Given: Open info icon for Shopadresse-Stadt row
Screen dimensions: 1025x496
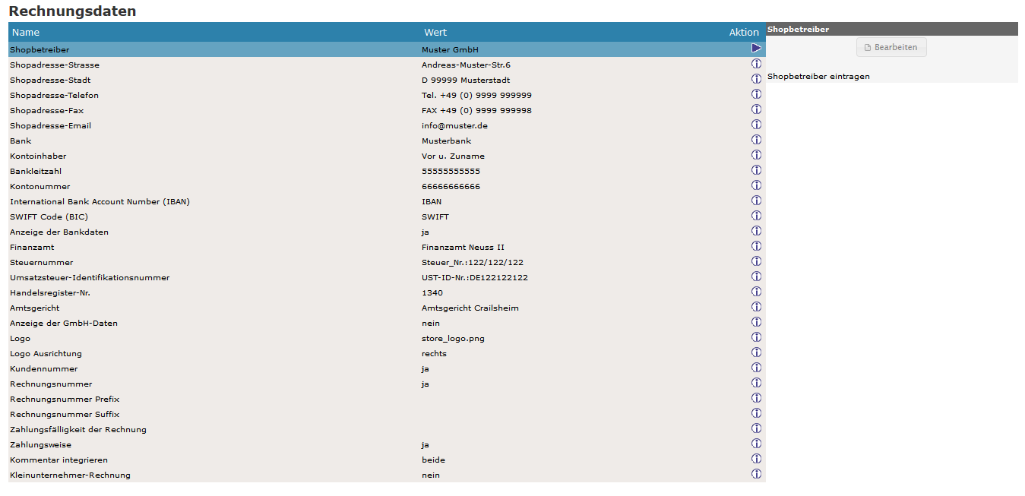Looking at the screenshot, I should point(756,79).
